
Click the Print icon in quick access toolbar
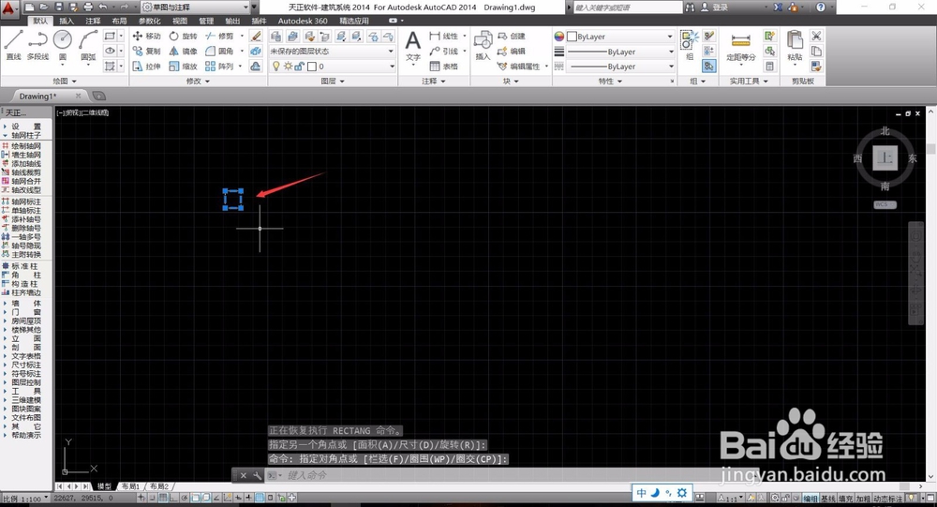click(88, 7)
